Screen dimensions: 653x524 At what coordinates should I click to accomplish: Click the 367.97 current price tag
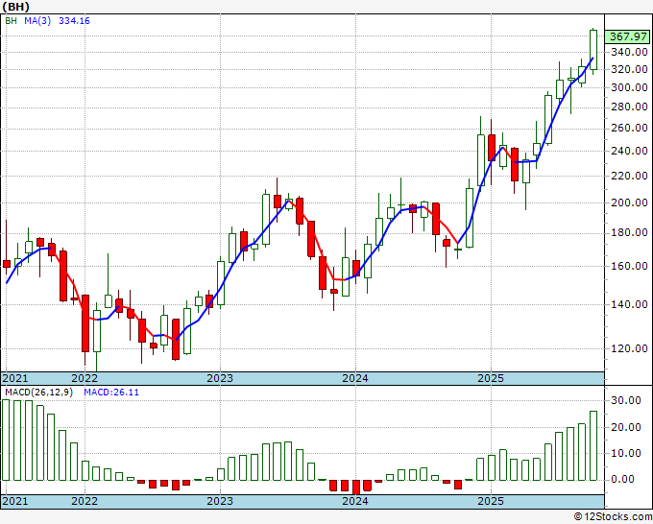[x=628, y=36]
